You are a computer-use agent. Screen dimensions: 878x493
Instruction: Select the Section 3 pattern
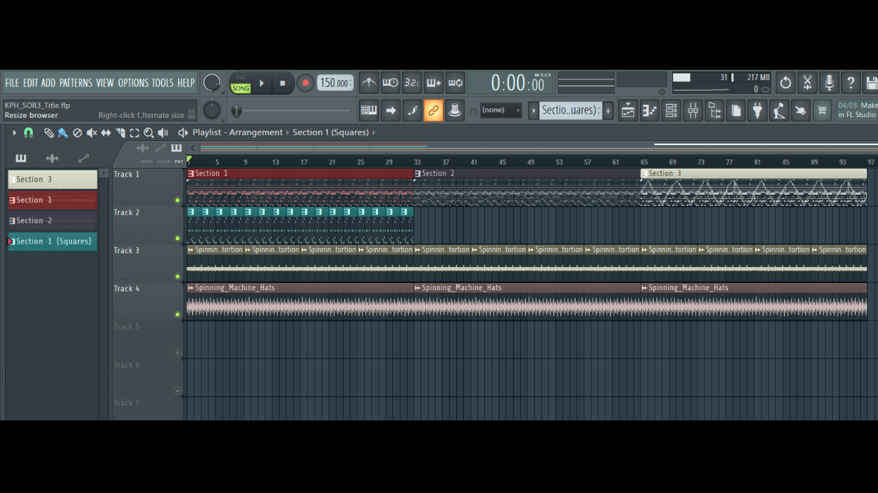pyautogui.click(x=53, y=179)
